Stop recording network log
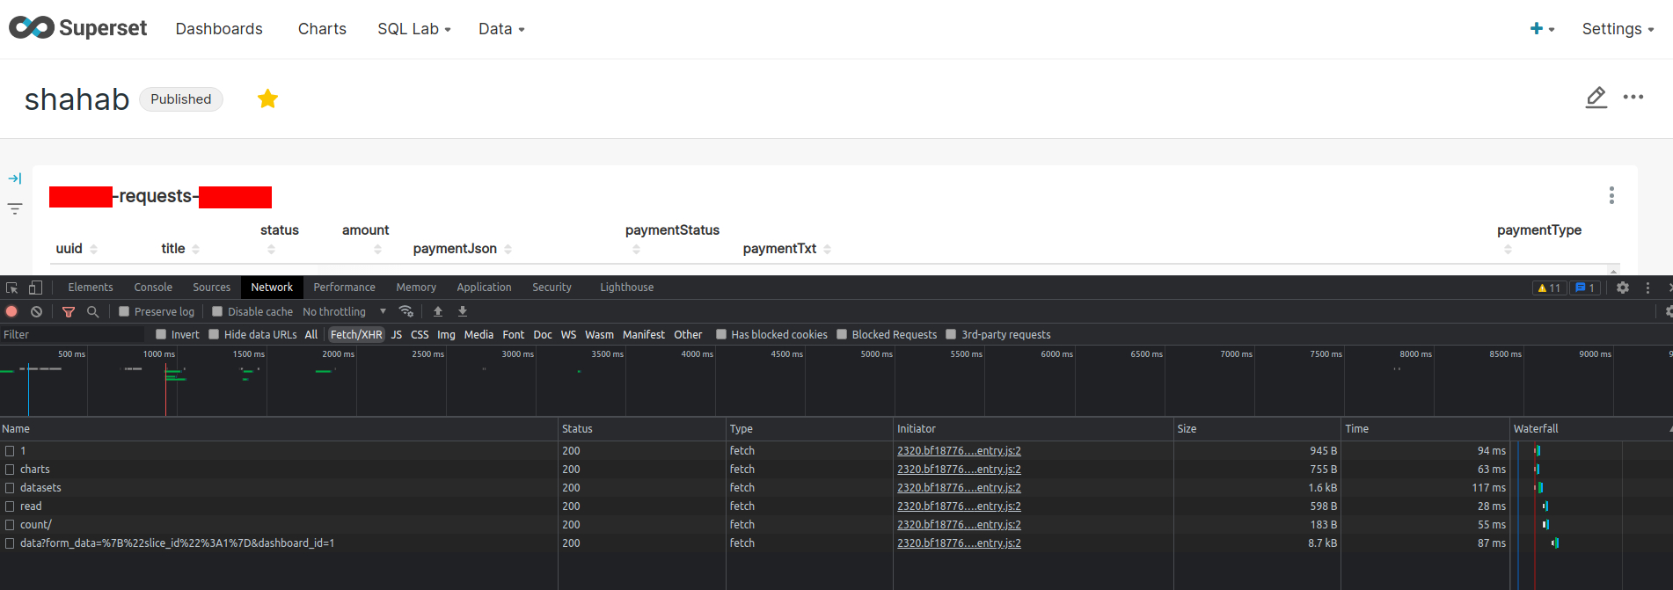 coord(11,311)
